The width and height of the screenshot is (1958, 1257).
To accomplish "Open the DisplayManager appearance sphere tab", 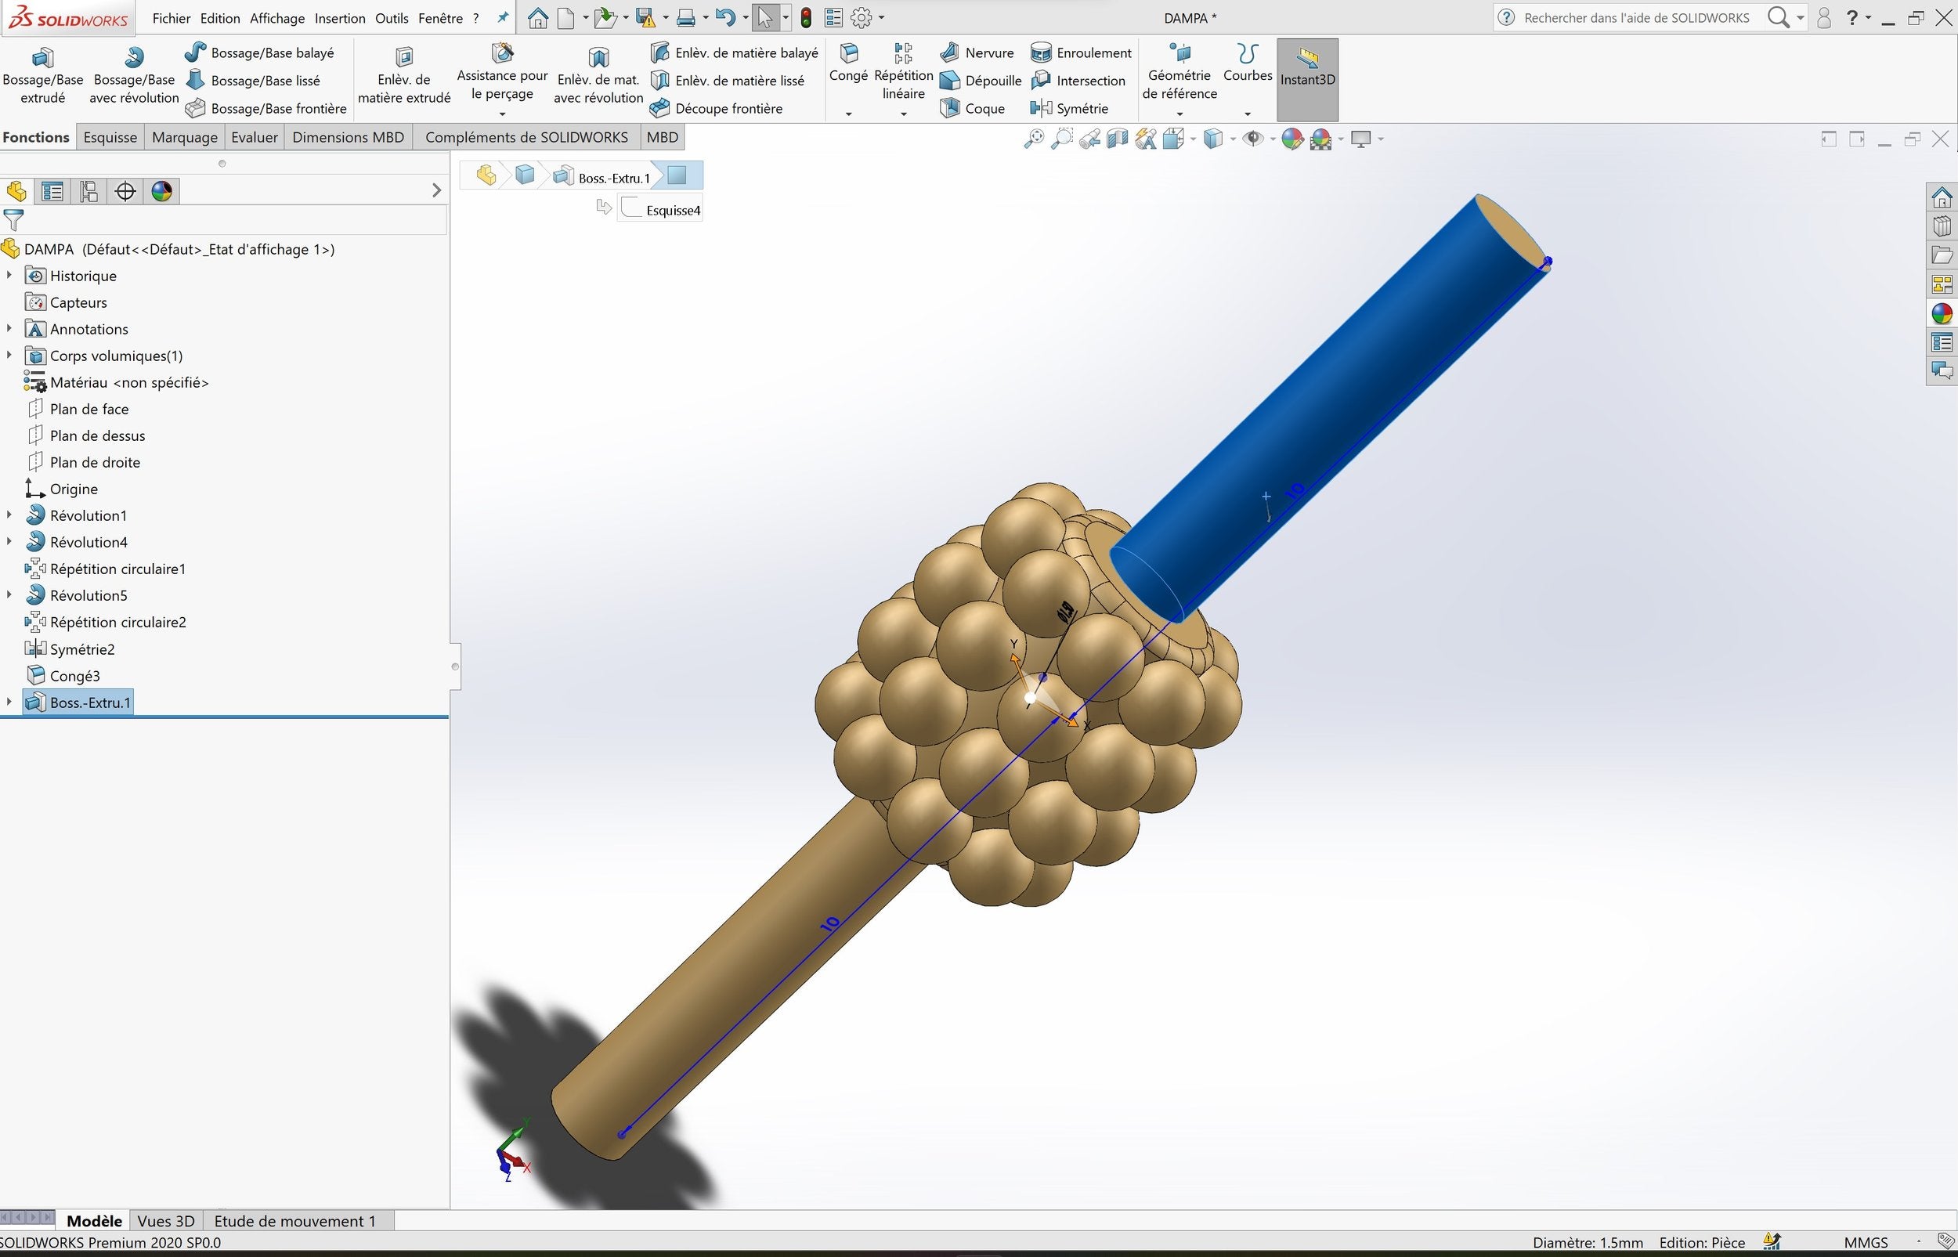I will [161, 192].
